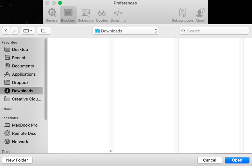252x166 pixels.
Task: Click the first column resize handle
Action: click(x=111, y=151)
